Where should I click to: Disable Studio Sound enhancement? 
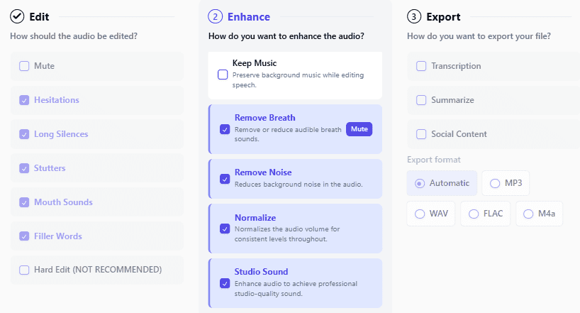pos(225,283)
